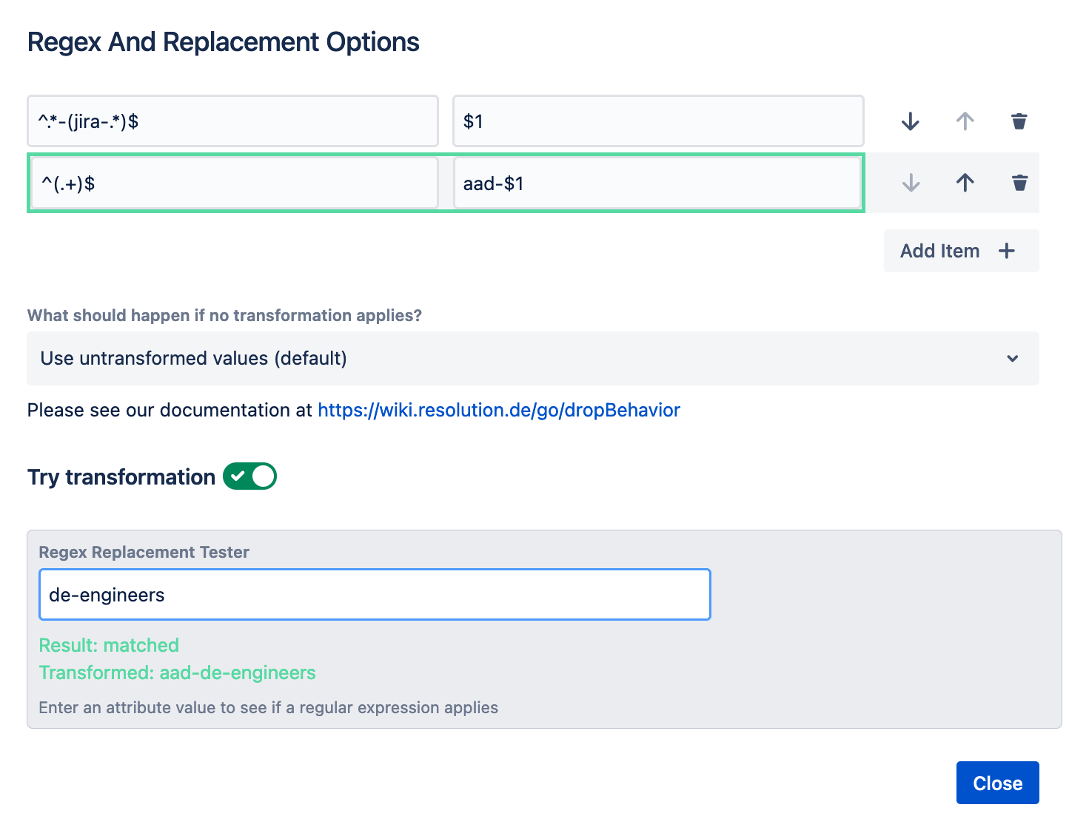Close the regex options dialog
Image resolution: width=1069 pixels, height=833 pixels.
(997, 783)
